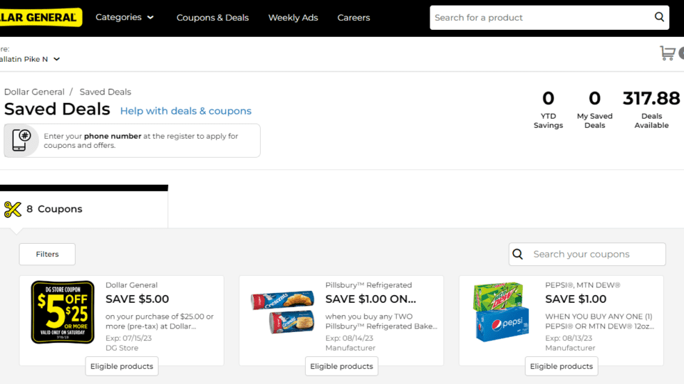Click the Saved Deals breadcrumb
This screenshot has height=384, width=684.
pyautogui.click(x=105, y=92)
